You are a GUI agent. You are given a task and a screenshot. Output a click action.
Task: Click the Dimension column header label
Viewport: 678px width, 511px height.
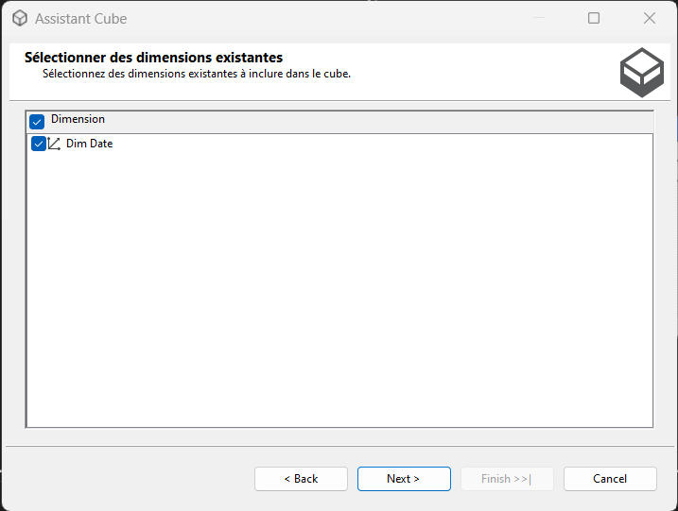click(x=78, y=119)
